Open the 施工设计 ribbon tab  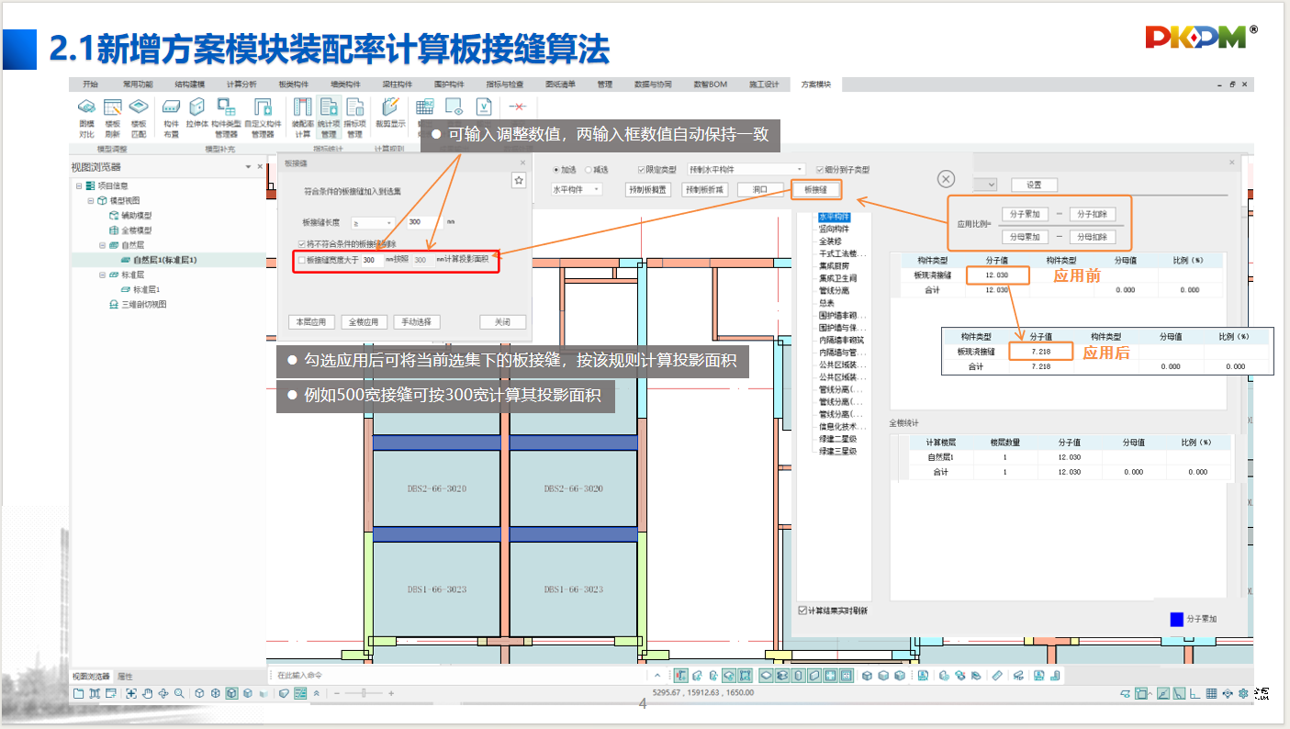(764, 84)
